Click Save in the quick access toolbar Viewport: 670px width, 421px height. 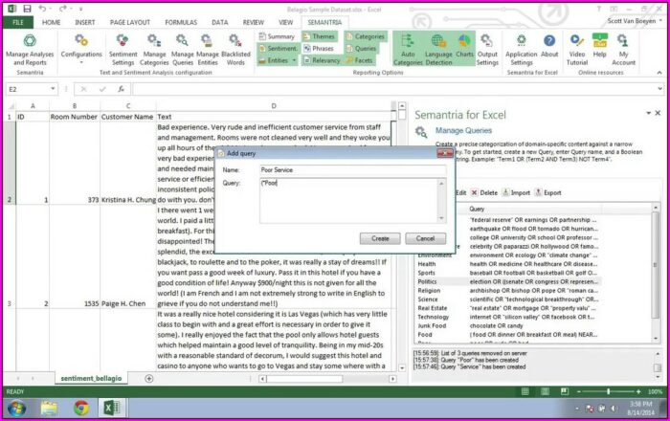27,9
